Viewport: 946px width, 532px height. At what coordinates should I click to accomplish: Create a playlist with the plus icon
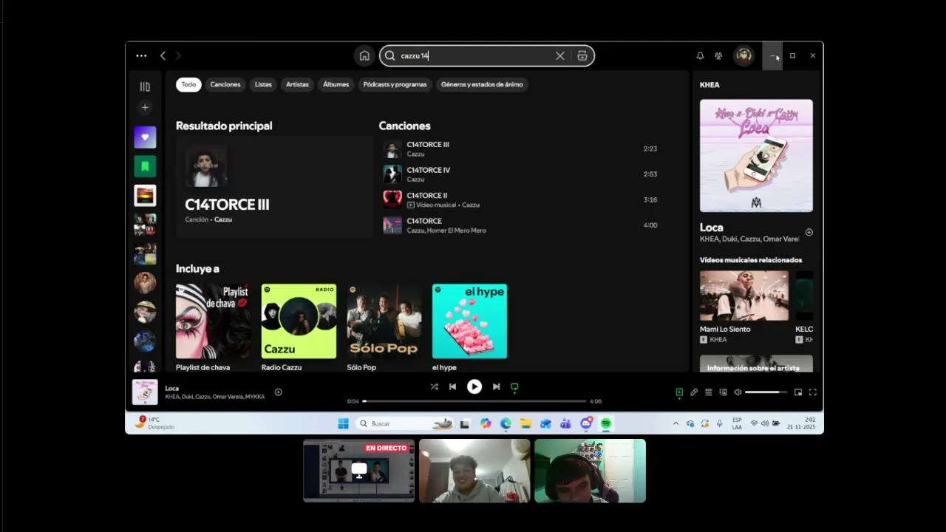pyautogui.click(x=145, y=108)
